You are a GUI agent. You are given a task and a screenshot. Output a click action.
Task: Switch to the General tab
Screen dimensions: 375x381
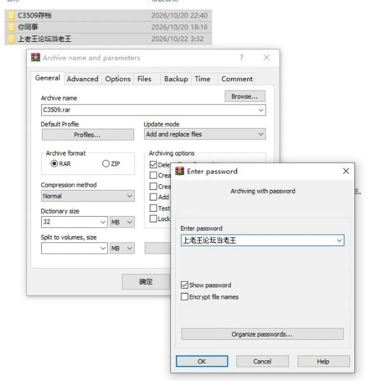click(48, 78)
